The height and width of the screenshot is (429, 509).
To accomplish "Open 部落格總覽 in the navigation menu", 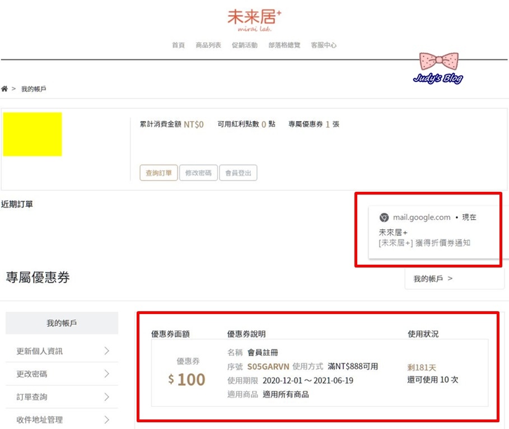I will point(284,45).
